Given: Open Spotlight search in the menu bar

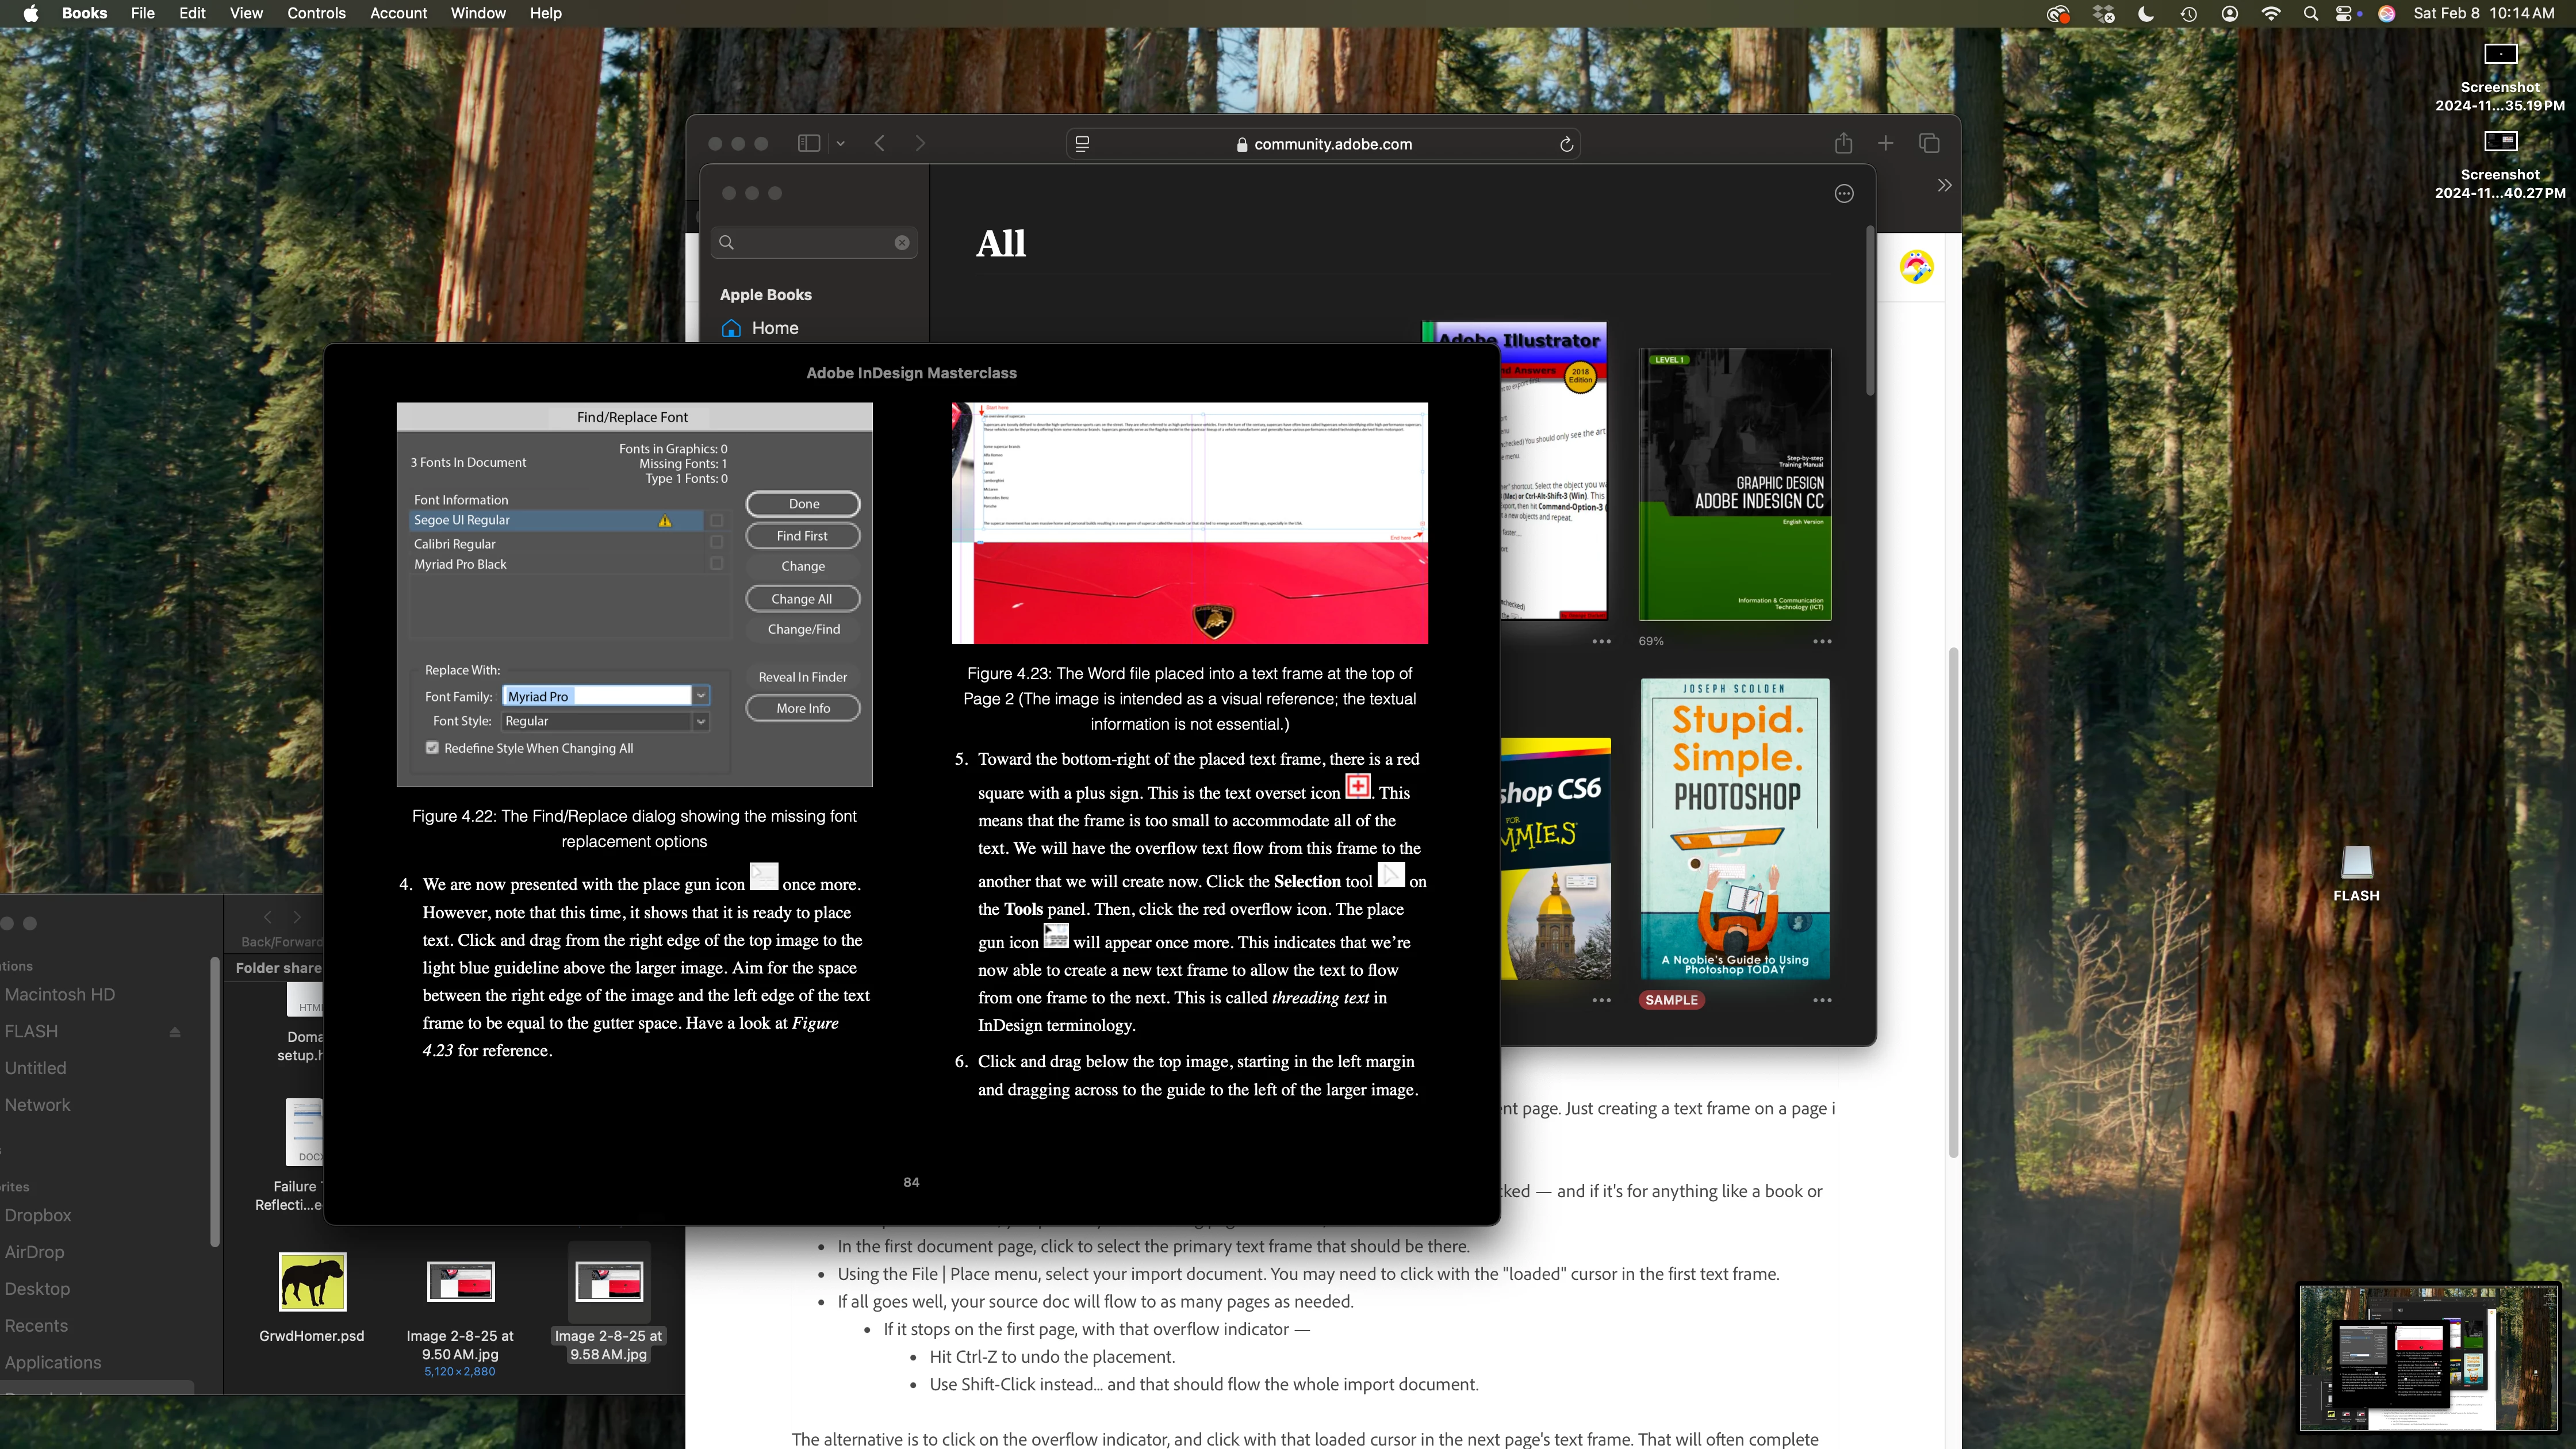Looking at the screenshot, I should tap(2310, 14).
